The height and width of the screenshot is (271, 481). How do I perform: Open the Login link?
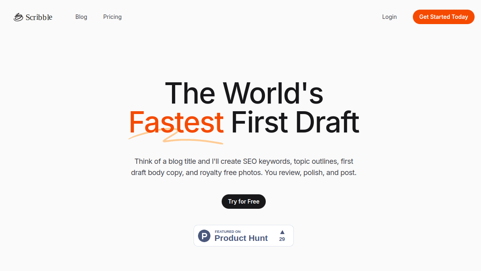389,17
